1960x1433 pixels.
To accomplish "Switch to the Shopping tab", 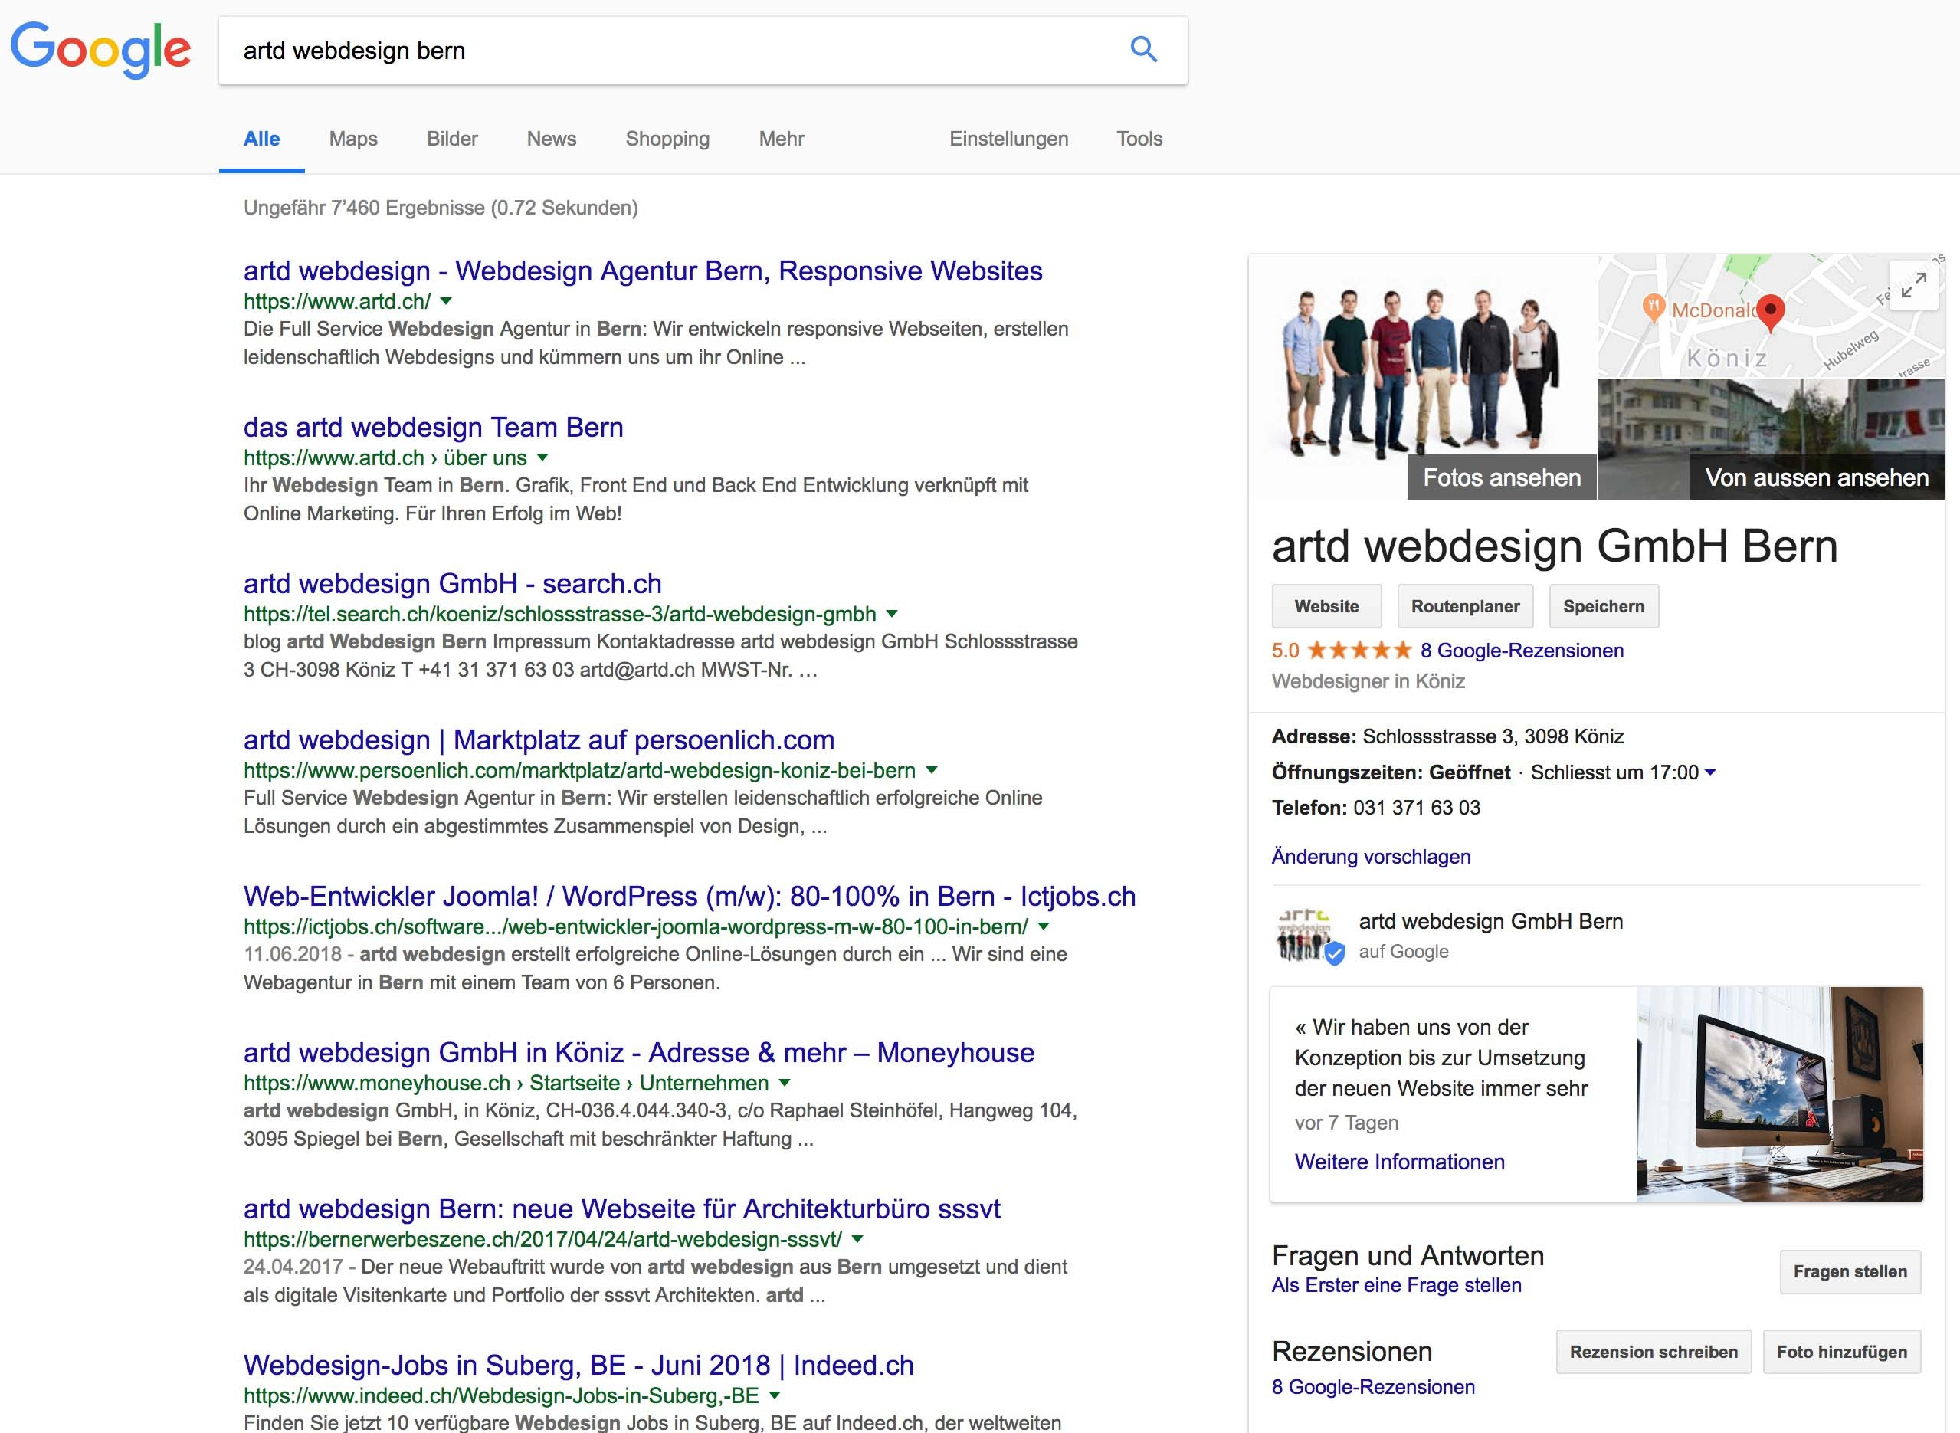I will tap(668, 139).
